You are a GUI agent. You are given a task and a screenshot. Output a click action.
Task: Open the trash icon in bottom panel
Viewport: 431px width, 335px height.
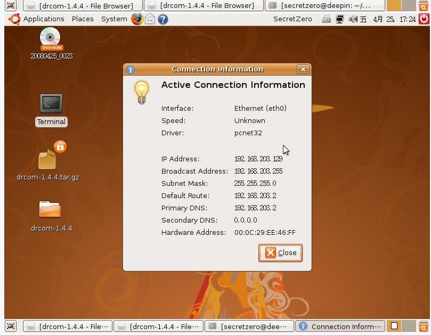(x=424, y=326)
